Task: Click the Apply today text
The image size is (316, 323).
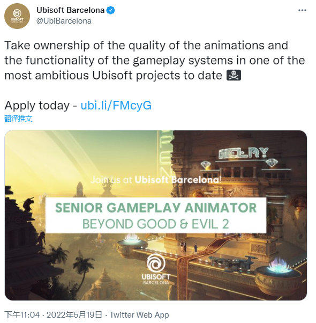Action: [37, 106]
